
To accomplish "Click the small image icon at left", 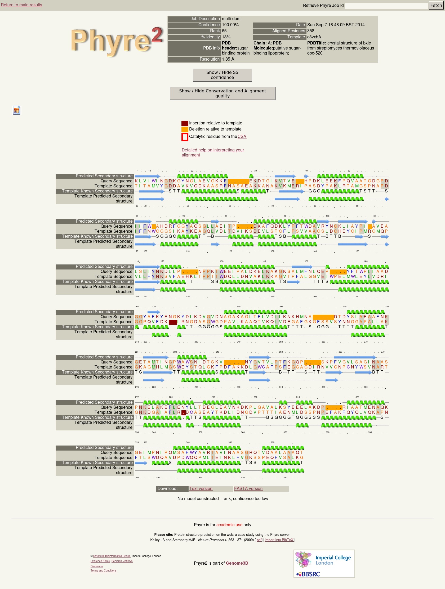I will 17,110.
